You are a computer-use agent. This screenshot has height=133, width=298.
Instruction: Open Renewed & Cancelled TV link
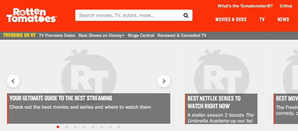182,36
